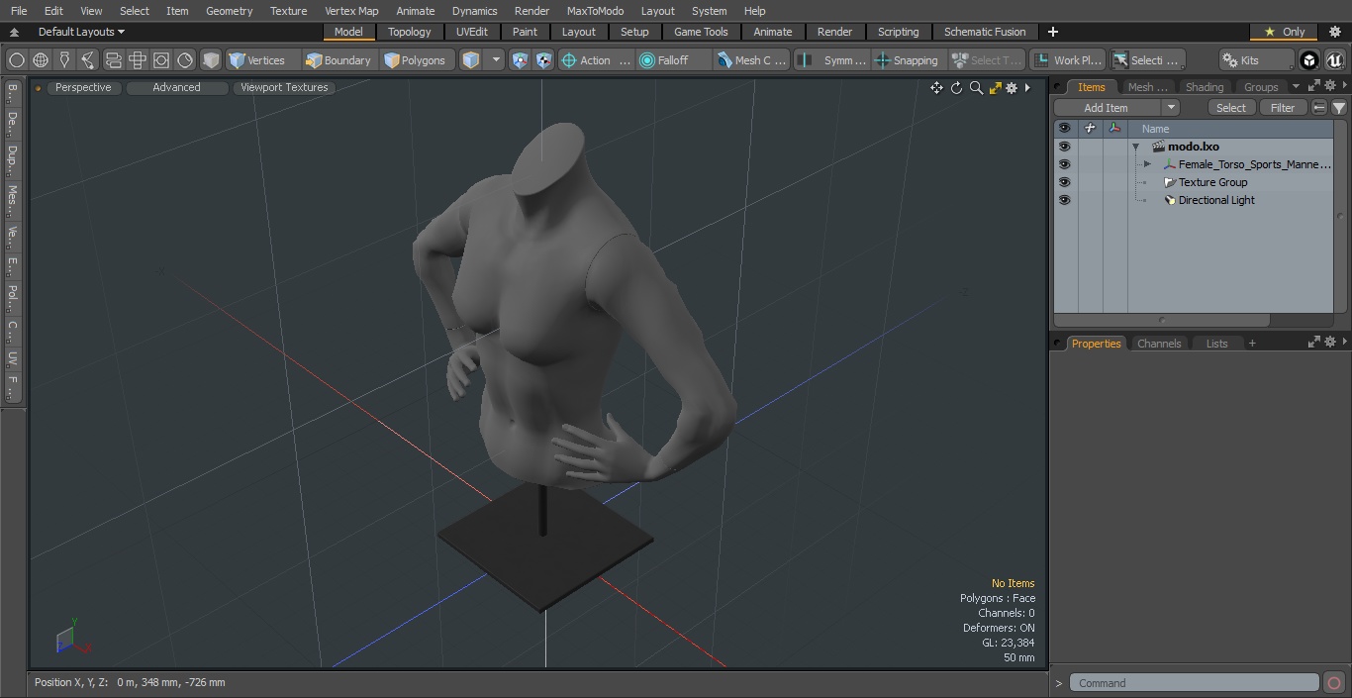This screenshot has width=1352, height=698.
Task: Click the viewport pan arrows icon
Action: tap(936, 88)
